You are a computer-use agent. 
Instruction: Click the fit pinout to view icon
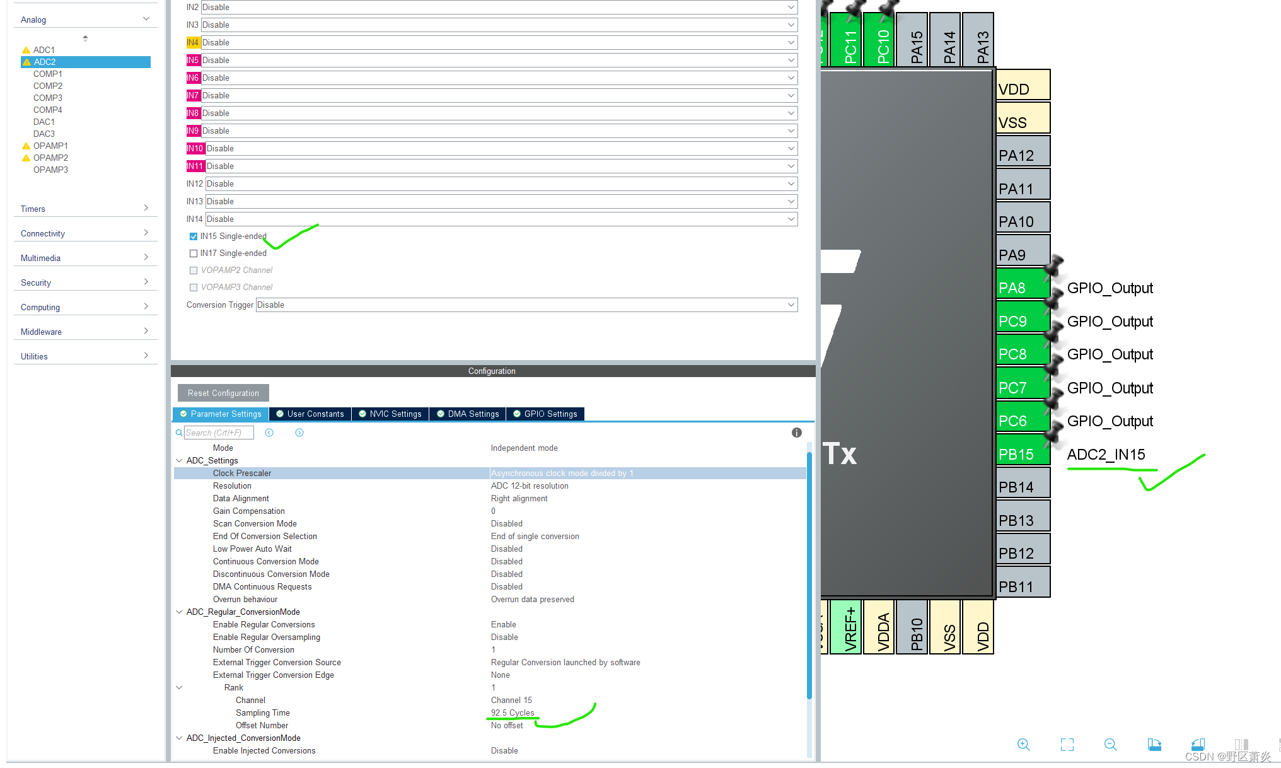[1067, 745]
